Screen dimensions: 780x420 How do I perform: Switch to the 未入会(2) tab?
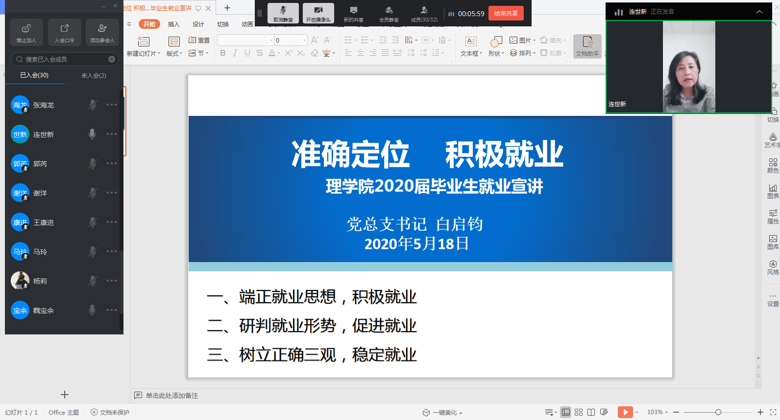pos(94,75)
